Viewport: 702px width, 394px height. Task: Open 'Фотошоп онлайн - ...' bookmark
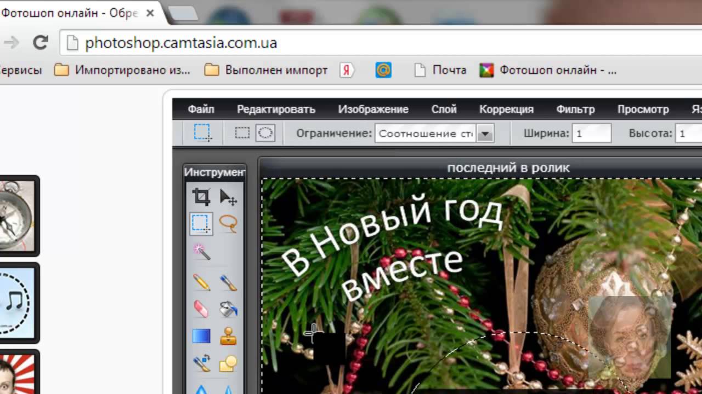[548, 70]
